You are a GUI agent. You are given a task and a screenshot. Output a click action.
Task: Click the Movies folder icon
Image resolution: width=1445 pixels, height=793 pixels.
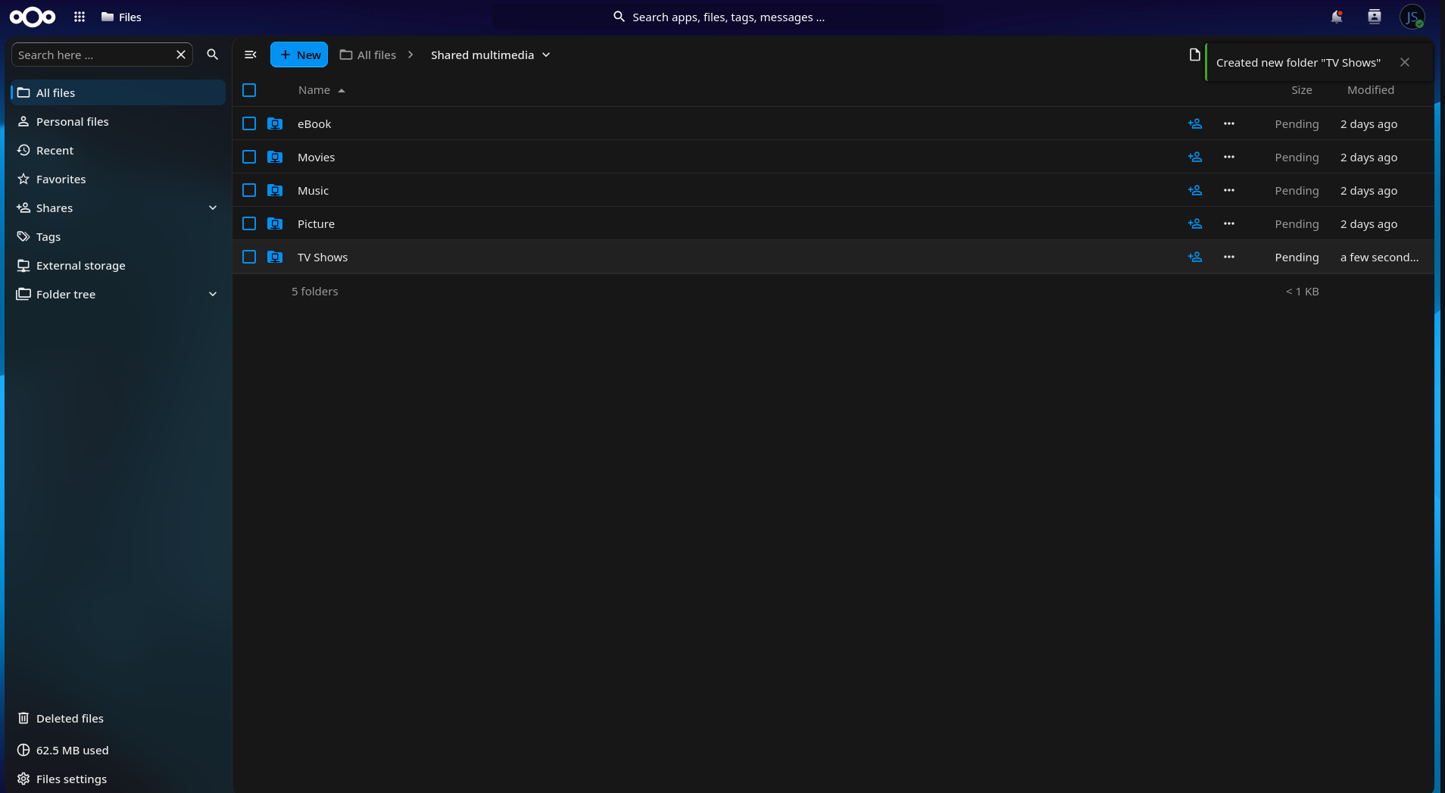pos(275,157)
